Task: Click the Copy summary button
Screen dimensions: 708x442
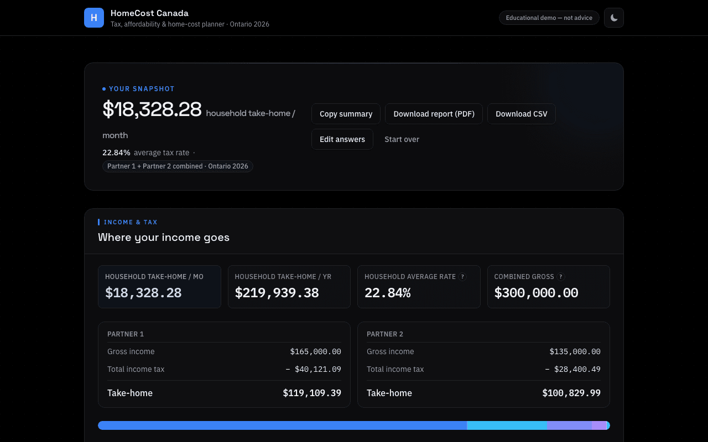Action: [x=346, y=114]
